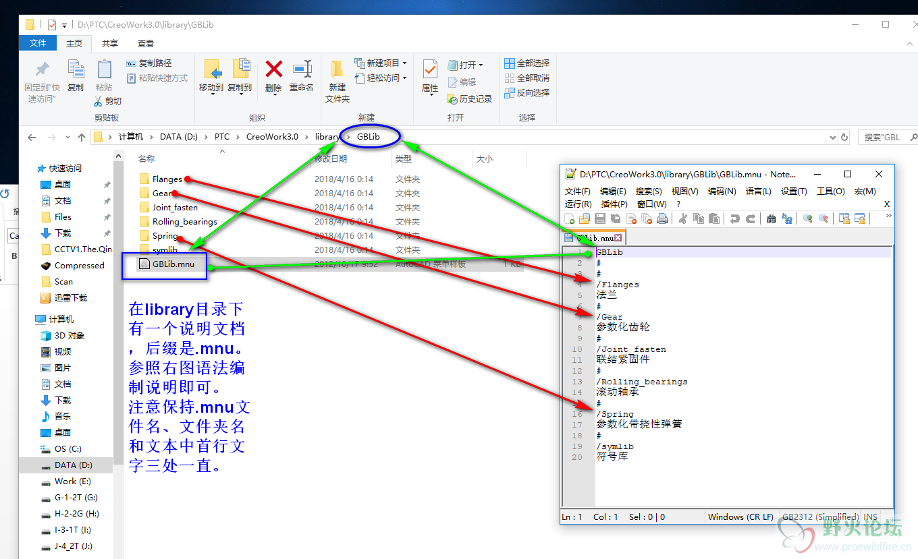Click the New file icon in Notepad++ toolbar
Image resolution: width=918 pixels, height=559 pixels.
pyautogui.click(x=570, y=218)
